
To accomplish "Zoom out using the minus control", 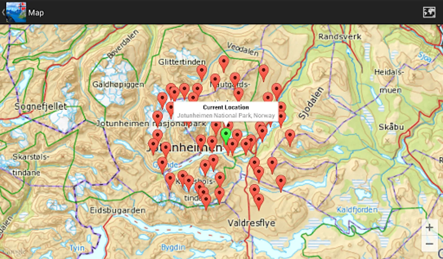I will point(429,243).
